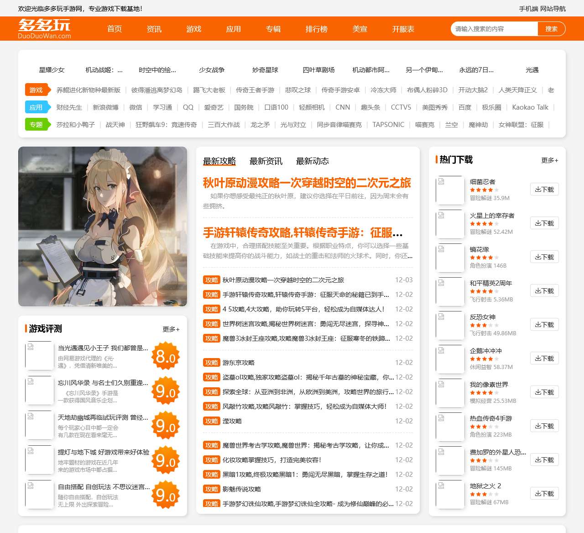Open the Kaokao Talk app link
The height and width of the screenshot is (533, 584).
pos(530,107)
